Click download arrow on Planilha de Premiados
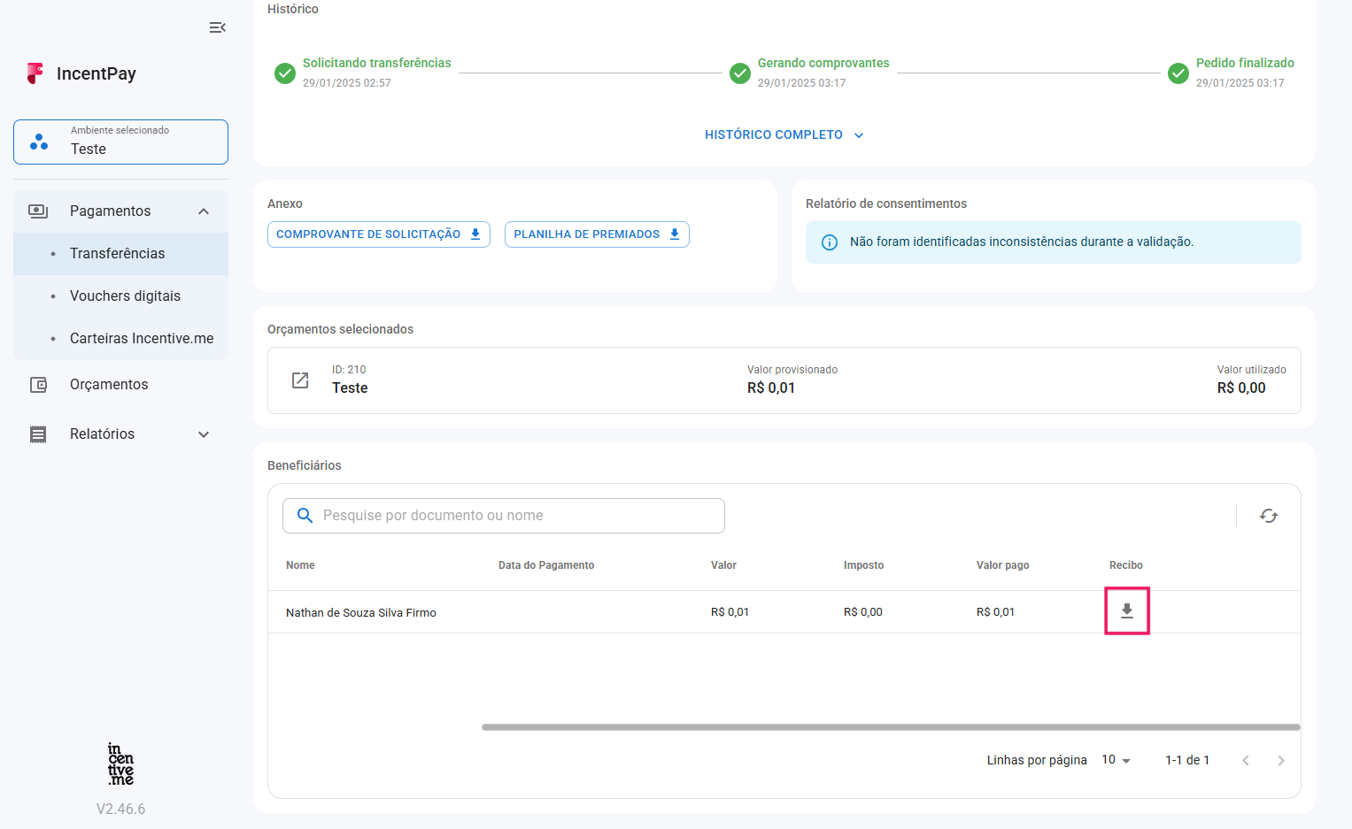The height and width of the screenshot is (829, 1352). click(675, 234)
